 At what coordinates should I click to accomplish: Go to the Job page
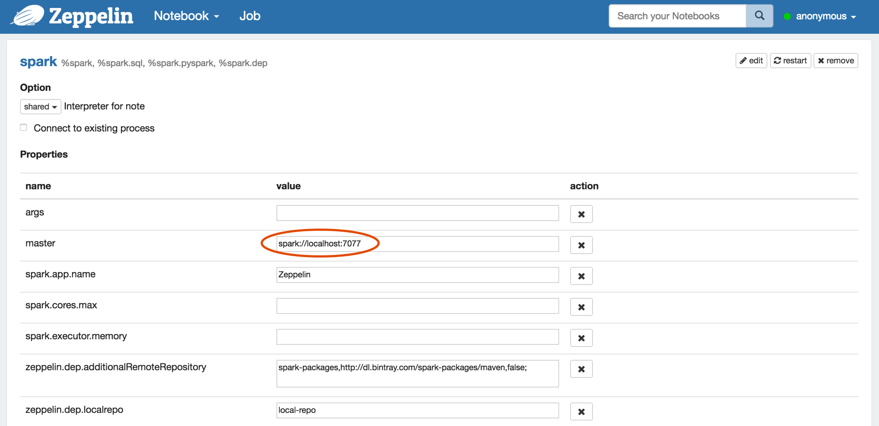(x=250, y=16)
